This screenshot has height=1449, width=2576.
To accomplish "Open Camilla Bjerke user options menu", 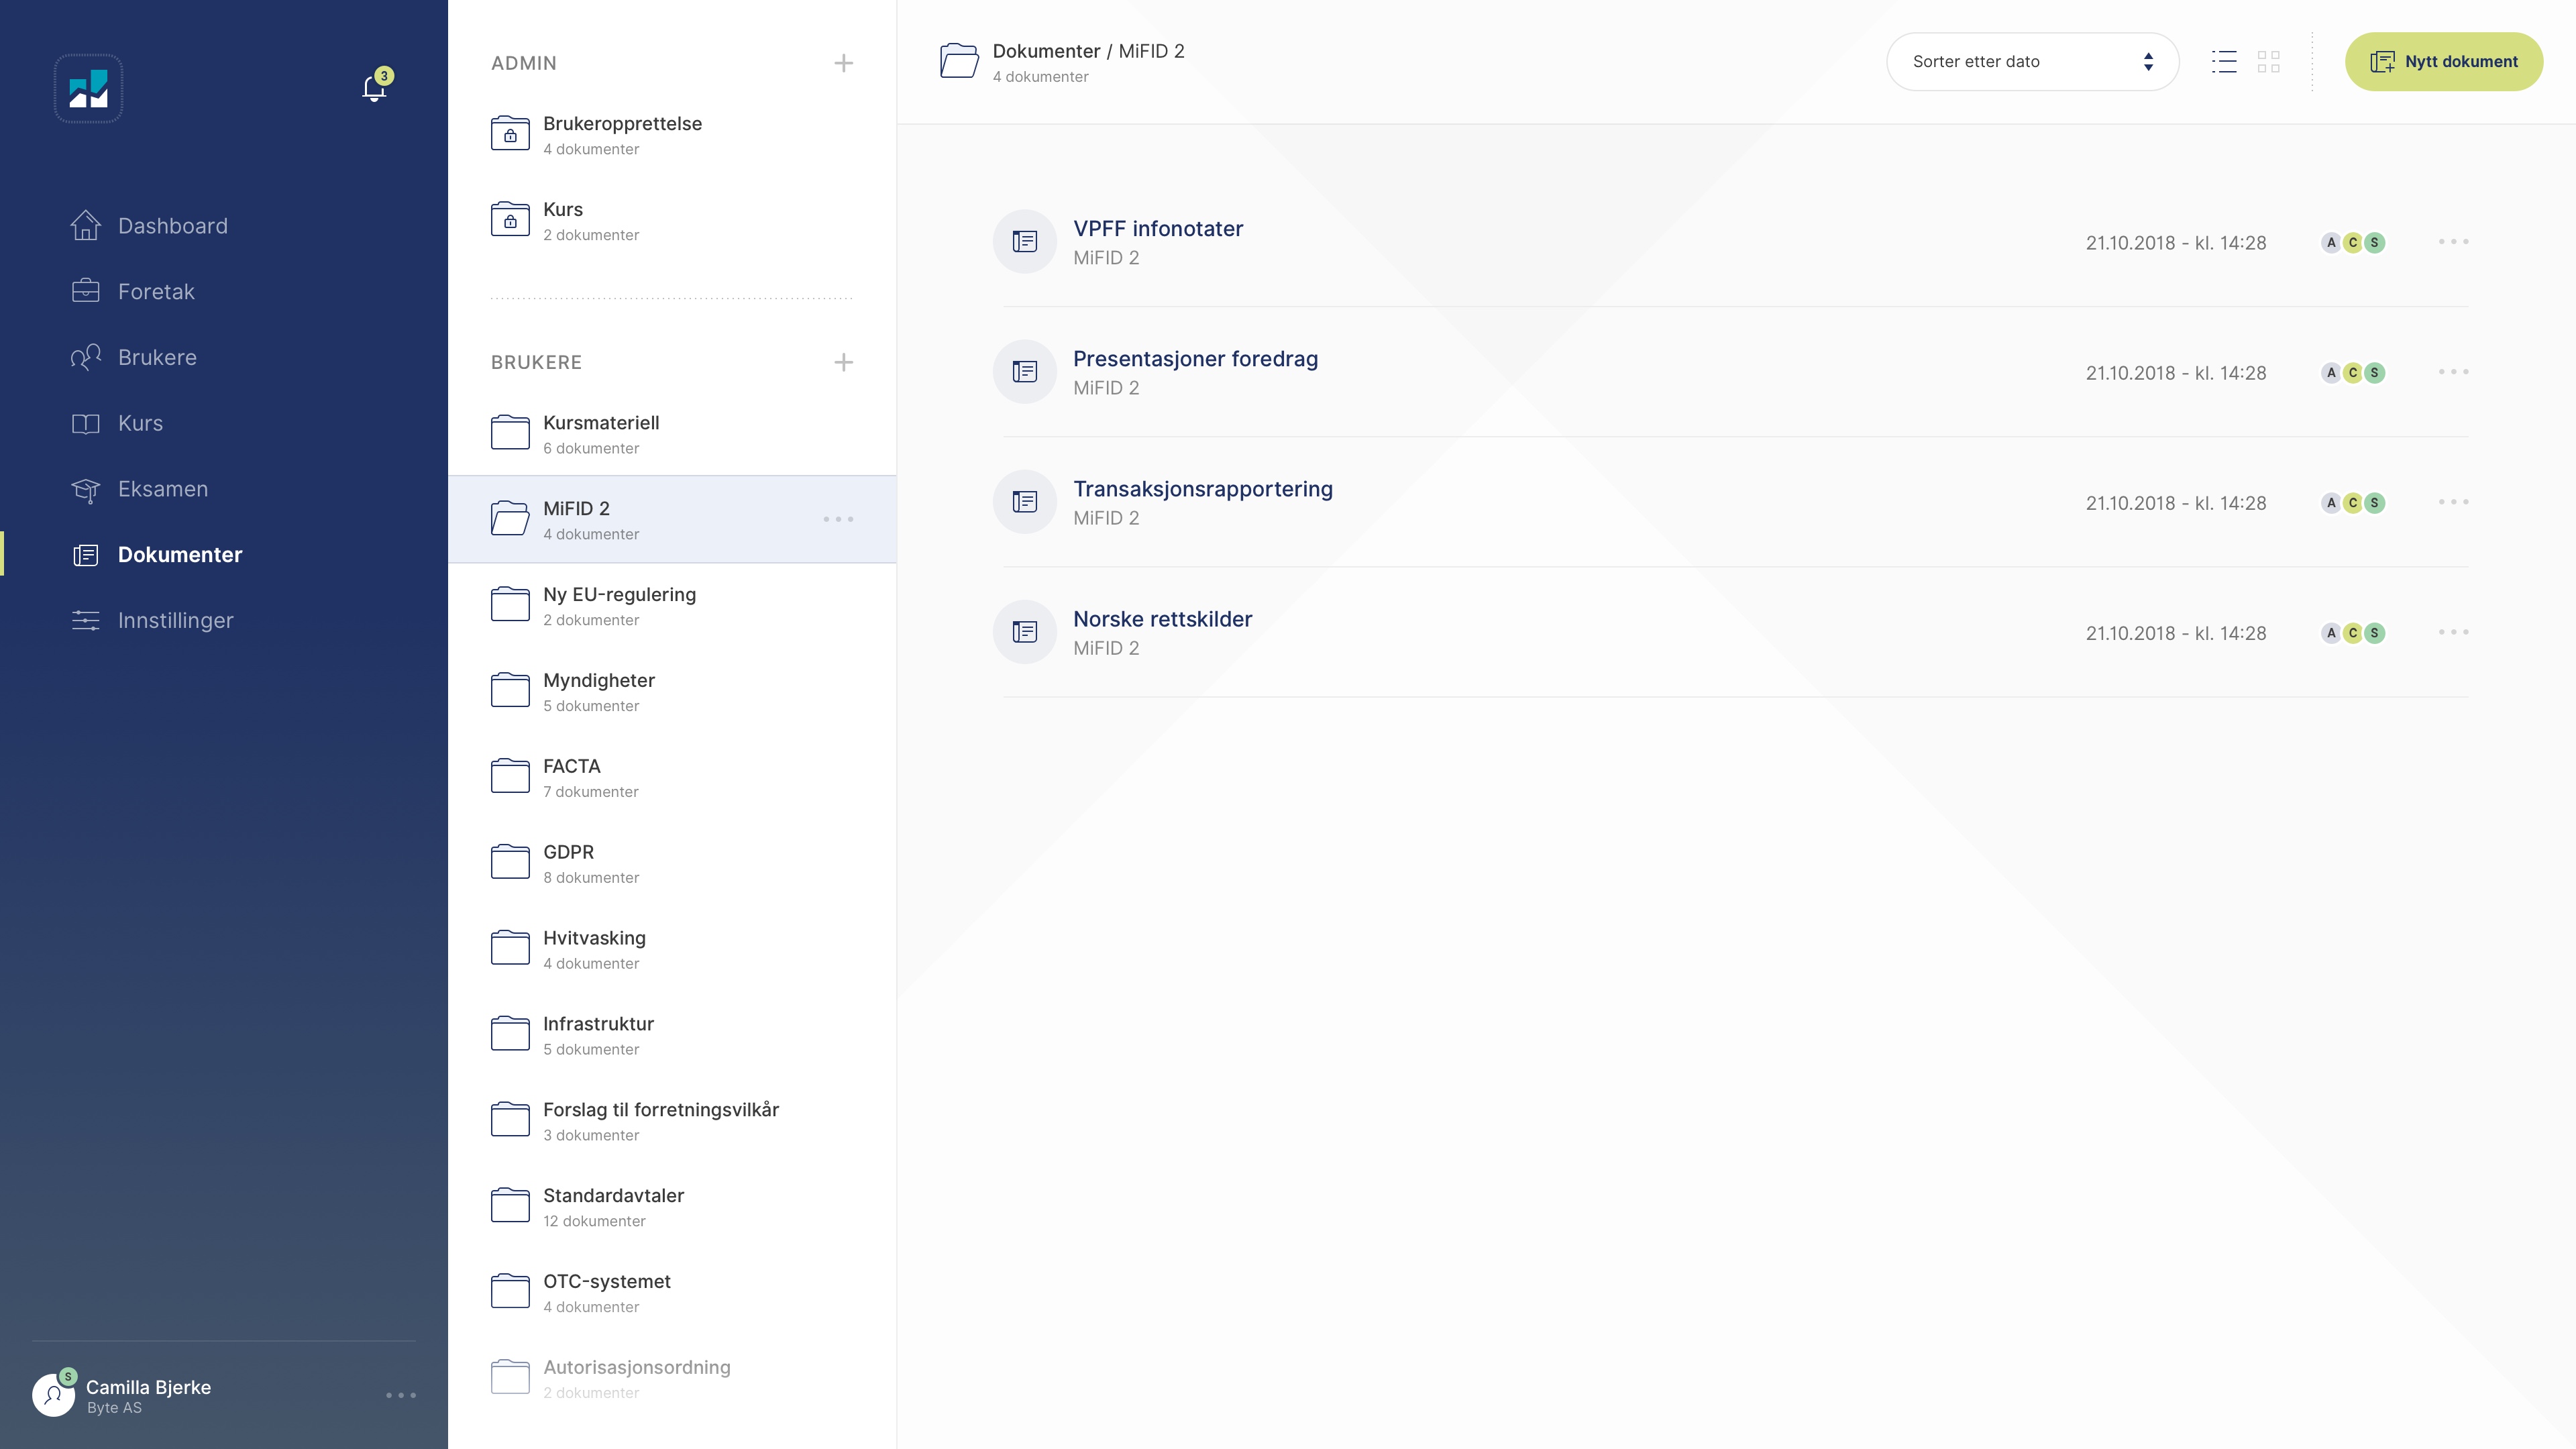I will click(401, 1395).
